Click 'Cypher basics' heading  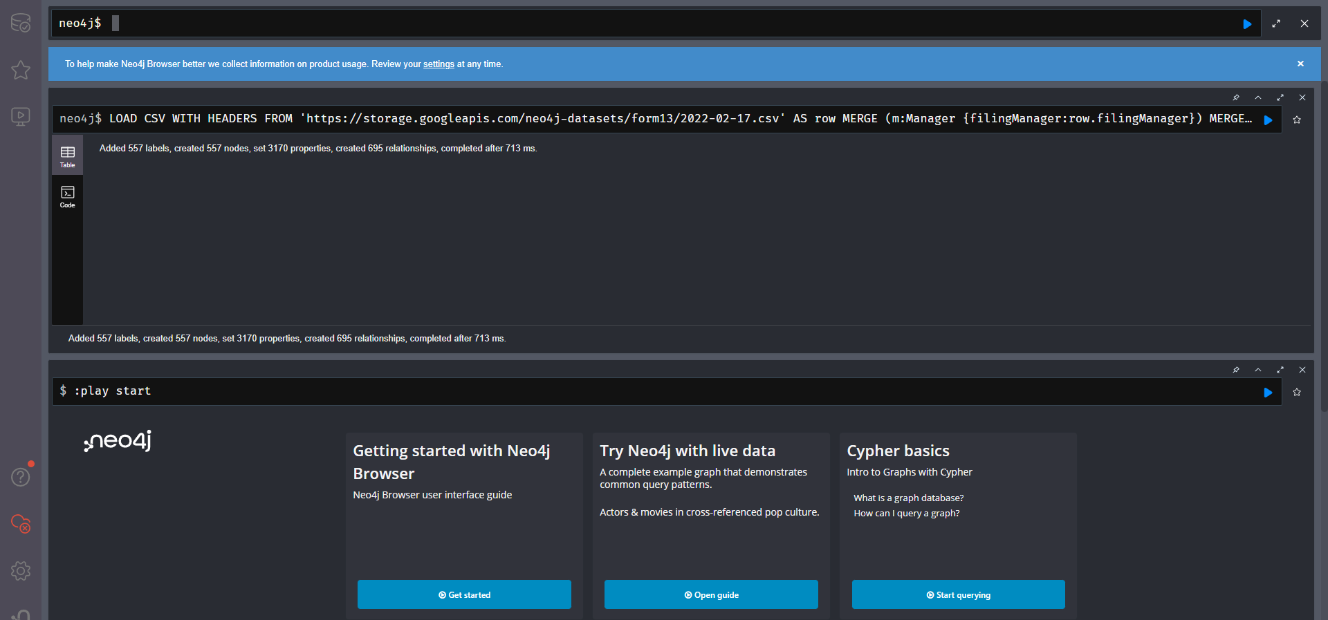[x=898, y=451]
